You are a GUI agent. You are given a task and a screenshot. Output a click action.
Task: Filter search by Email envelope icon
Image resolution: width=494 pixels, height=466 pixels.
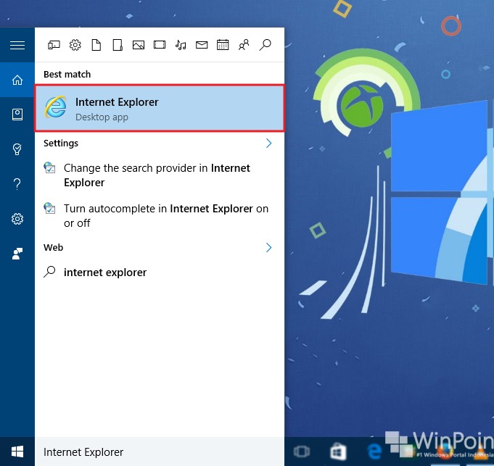click(202, 45)
